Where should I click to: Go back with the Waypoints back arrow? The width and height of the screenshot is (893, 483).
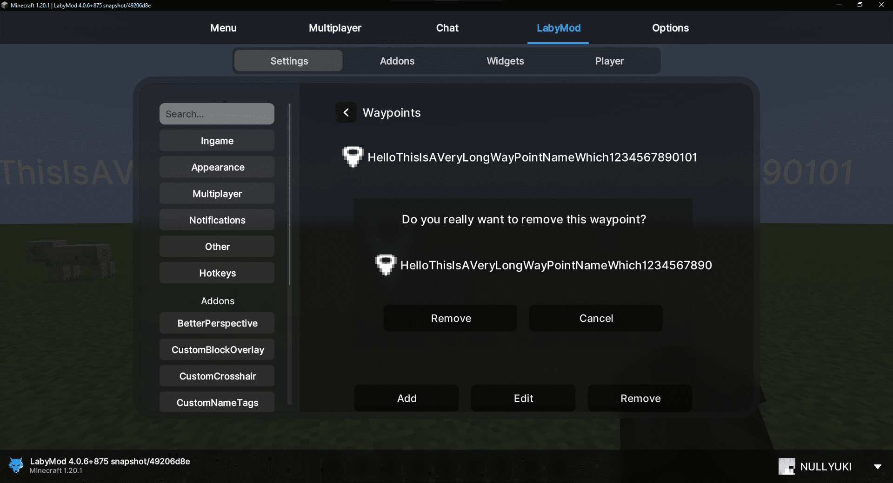point(346,112)
